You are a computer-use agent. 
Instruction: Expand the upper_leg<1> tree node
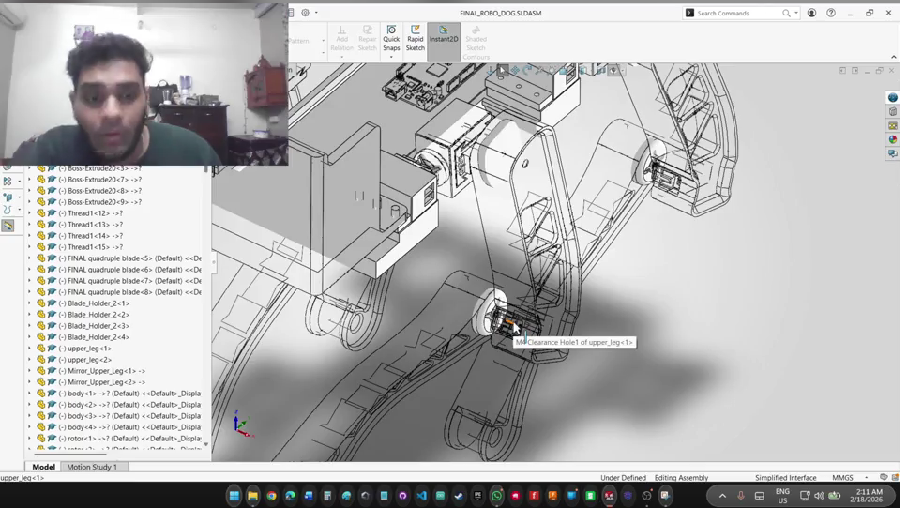pos(29,348)
